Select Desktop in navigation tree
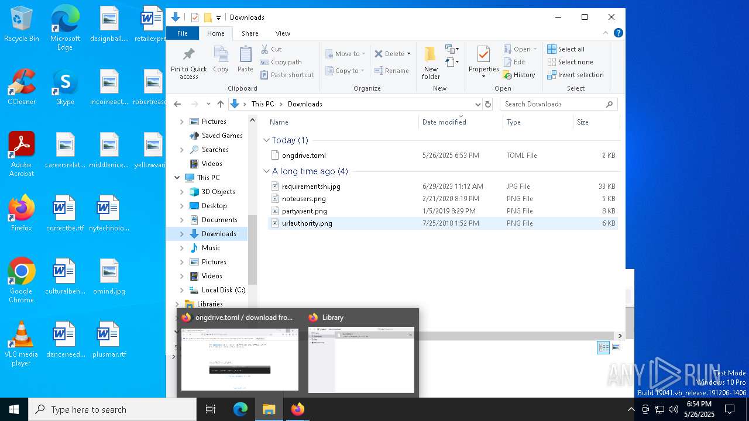The image size is (749, 421). [x=214, y=206]
